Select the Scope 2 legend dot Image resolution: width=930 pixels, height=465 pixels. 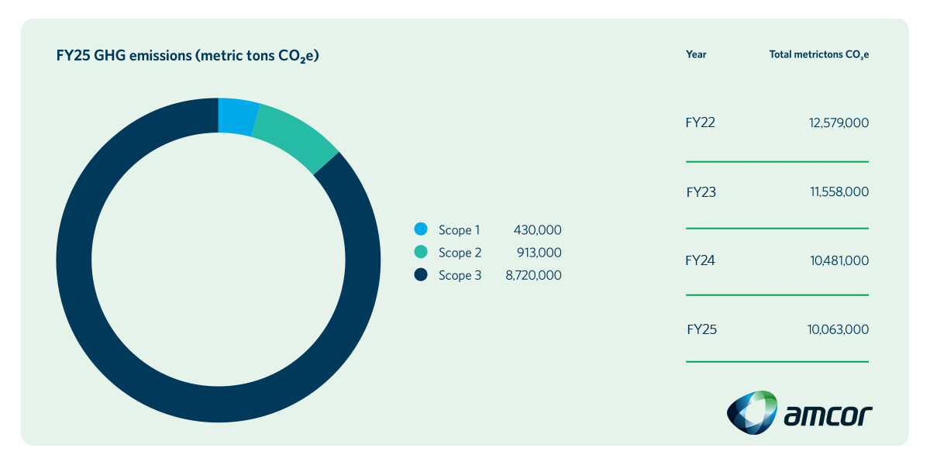pyautogui.click(x=421, y=252)
